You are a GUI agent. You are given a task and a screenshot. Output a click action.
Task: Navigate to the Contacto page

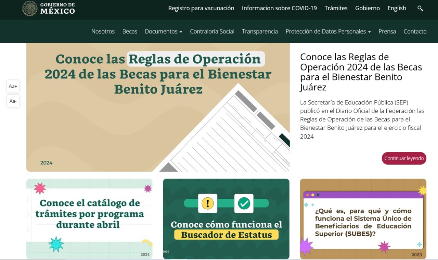coord(415,32)
